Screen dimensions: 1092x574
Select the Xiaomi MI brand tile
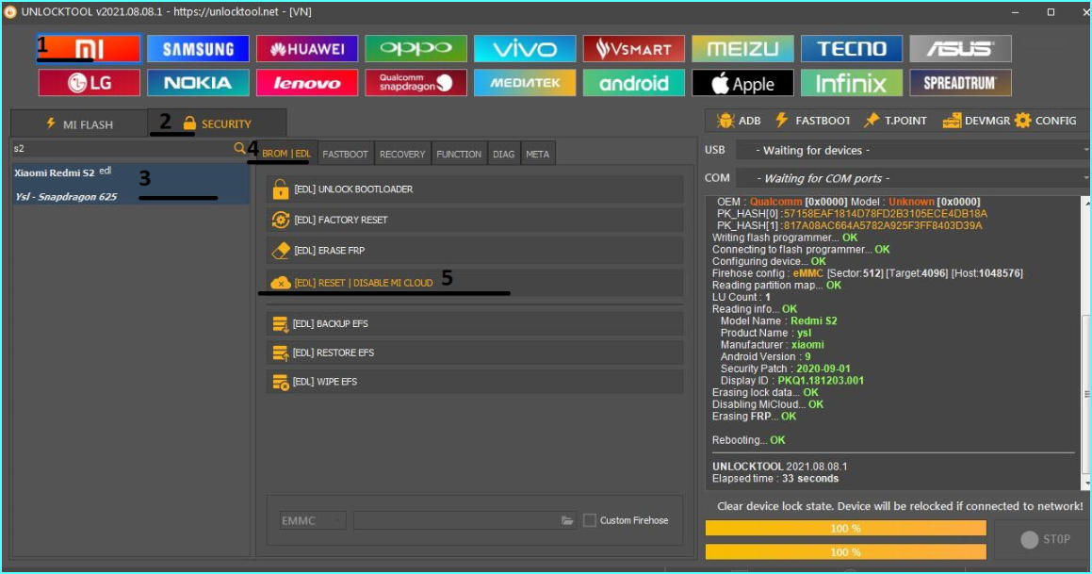(x=90, y=49)
